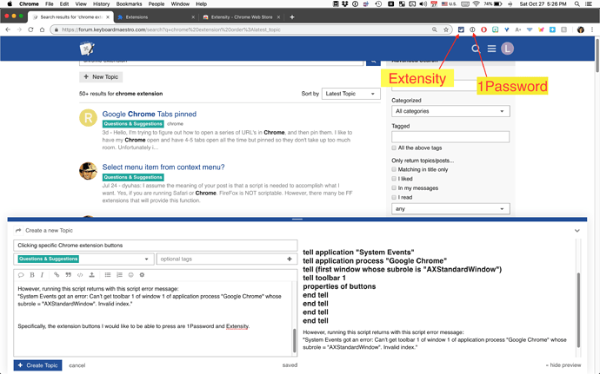Click the 'New Topic' button
Image resolution: width=600 pixels, height=374 pixels.
(101, 76)
